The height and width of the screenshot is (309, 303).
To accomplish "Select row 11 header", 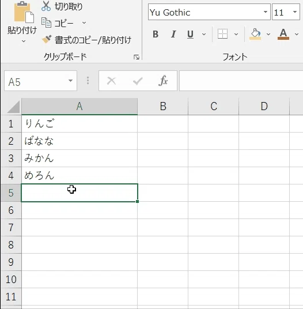I will tap(11, 296).
